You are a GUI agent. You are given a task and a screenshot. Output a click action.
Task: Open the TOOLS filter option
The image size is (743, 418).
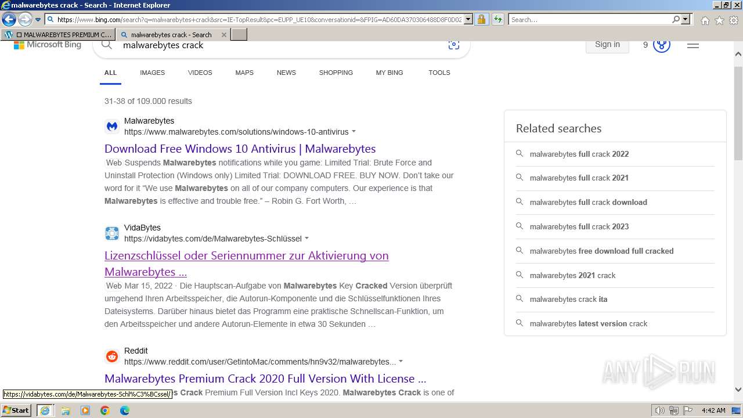tap(439, 73)
